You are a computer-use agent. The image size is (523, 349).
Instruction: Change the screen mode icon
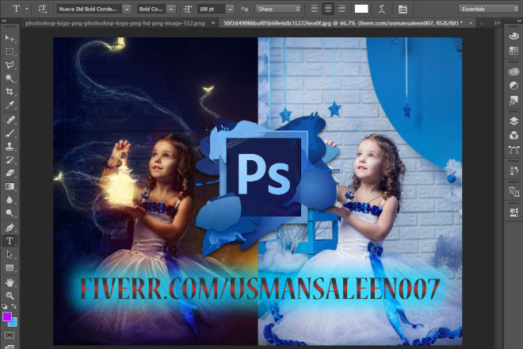[x=10, y=347]
